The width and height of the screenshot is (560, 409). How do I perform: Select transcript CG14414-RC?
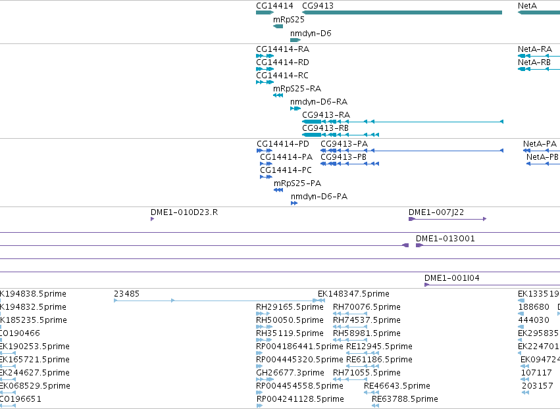point(282,76)
